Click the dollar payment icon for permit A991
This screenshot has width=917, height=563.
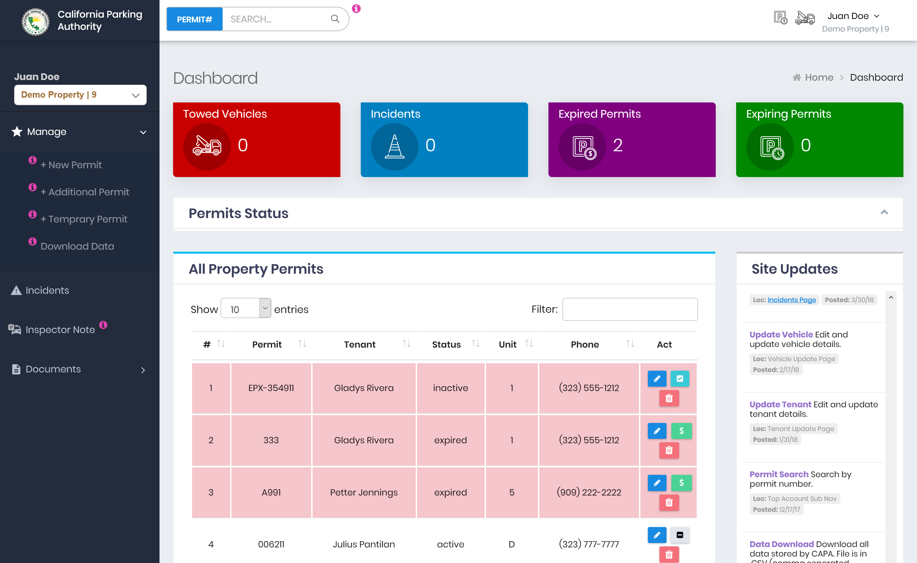(x=681, y=483)
